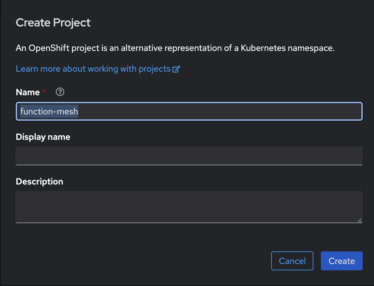Confirm project creation with Create
The width and height of the screenshot is (374, 286).
click(342, 261)
